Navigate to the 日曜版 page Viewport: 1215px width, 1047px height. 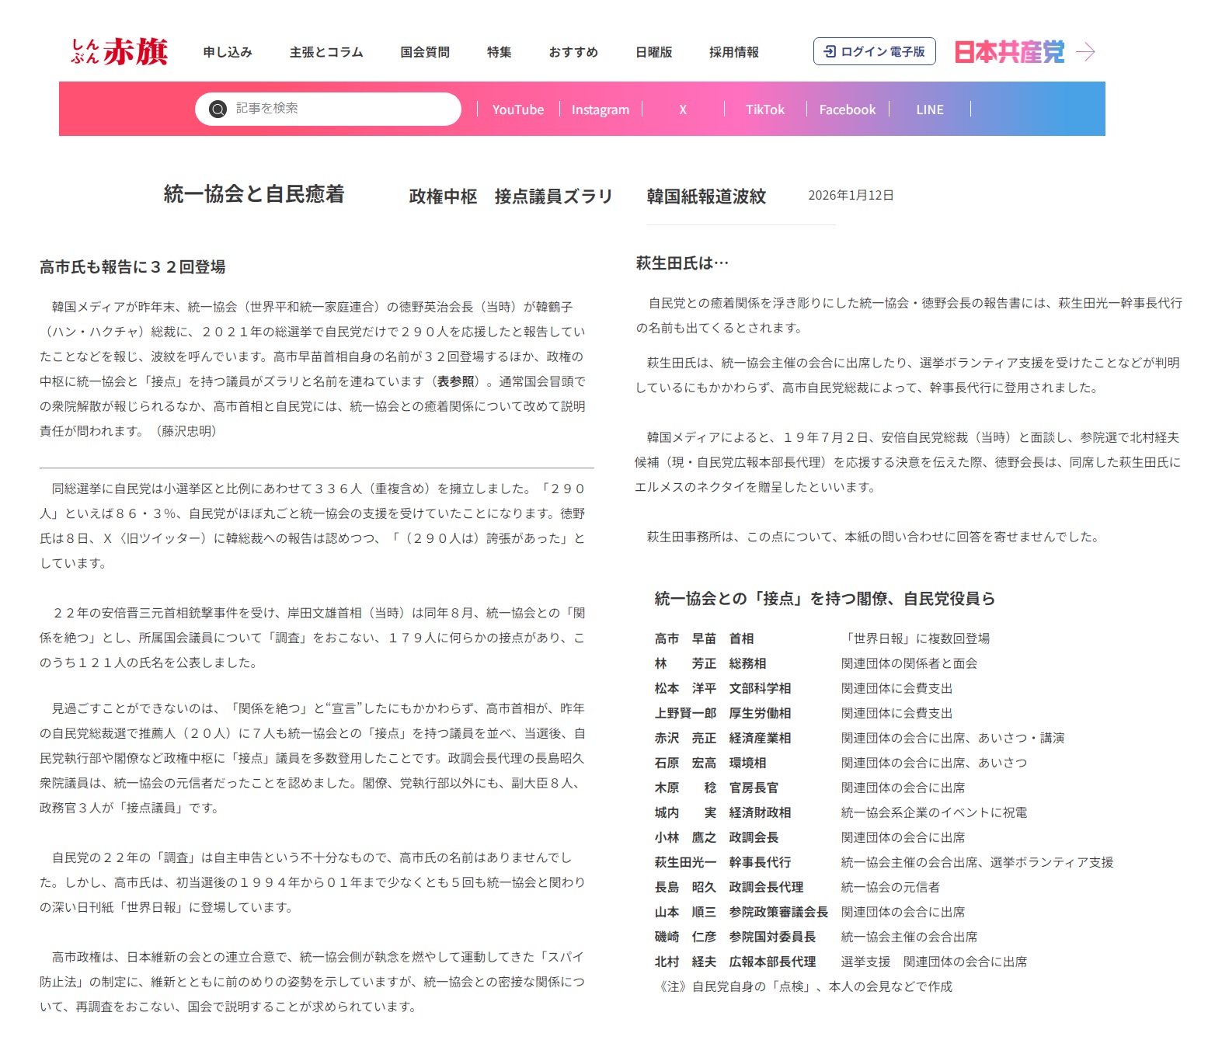pos(653,52)
